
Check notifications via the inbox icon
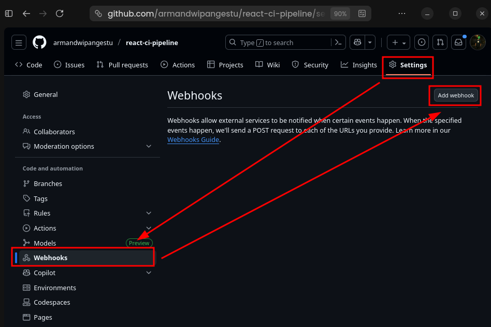click(x=458, y=42)
